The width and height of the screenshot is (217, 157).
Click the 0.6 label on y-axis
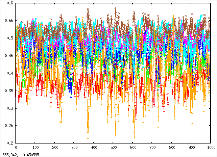[x=10, y=3]
